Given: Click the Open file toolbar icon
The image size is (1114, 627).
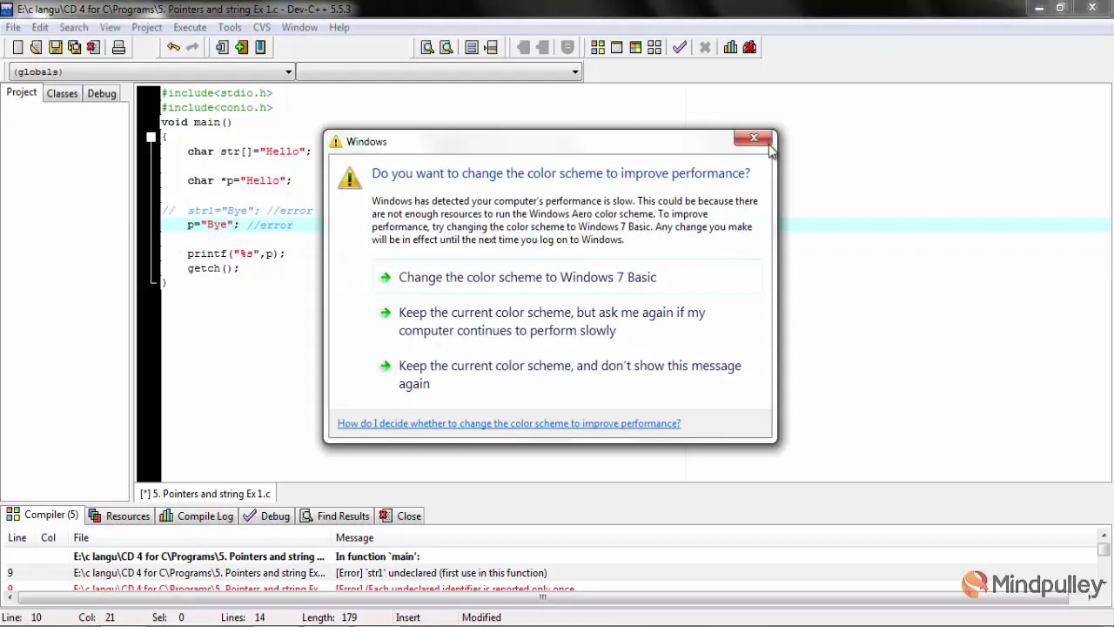Looking at the screenshot, I should coord(36,47).
